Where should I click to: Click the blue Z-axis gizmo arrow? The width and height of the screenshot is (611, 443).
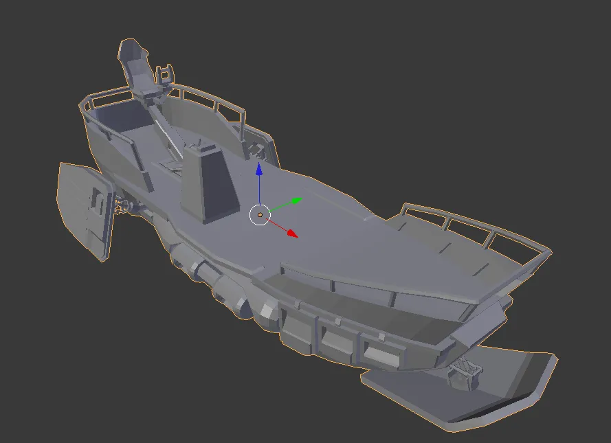coord(259,170)
